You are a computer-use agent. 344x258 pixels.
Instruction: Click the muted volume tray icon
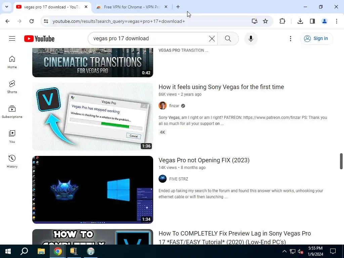(x=300, y=251)
